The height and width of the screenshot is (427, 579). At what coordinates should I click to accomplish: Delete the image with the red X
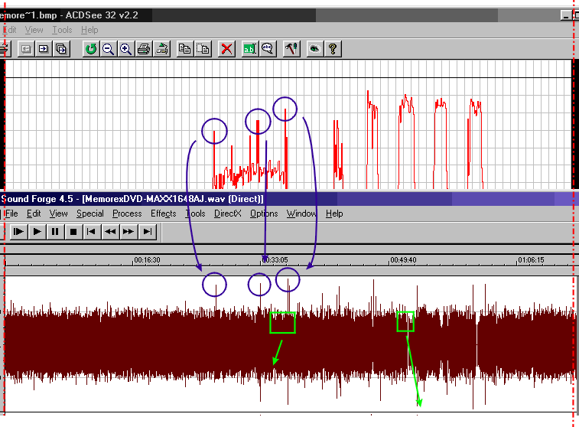[x=226, y=49]
